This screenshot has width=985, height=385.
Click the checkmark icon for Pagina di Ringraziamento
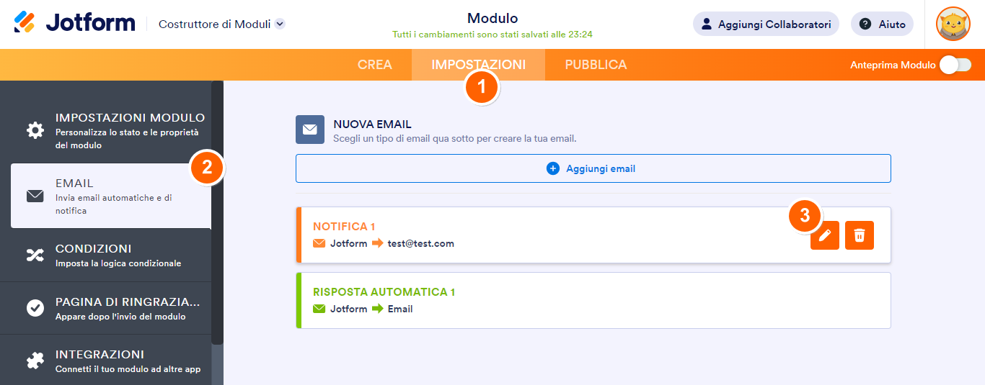(35, 308)
